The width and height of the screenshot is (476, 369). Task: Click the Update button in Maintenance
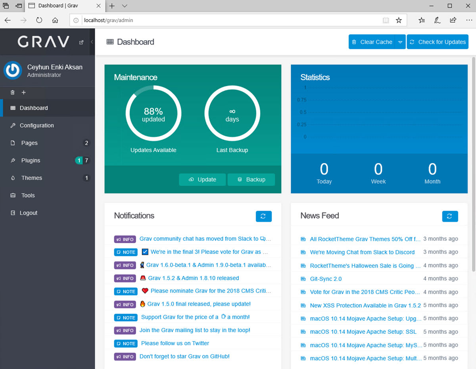pyautogui.click(x=202, y=179)
